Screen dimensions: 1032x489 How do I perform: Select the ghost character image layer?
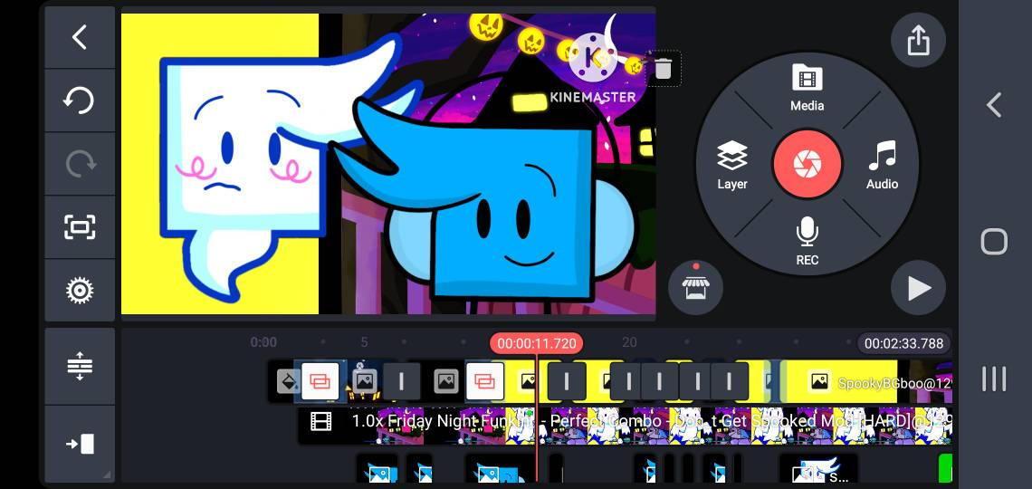coord(818,468)
